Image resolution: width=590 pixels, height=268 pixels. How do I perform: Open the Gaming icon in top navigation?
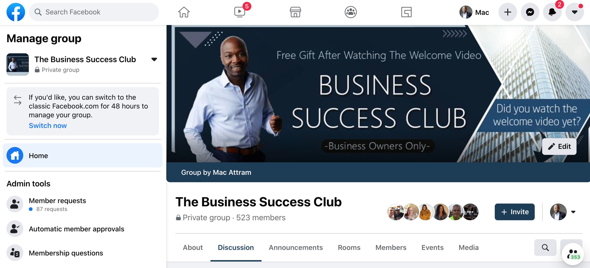406,12
